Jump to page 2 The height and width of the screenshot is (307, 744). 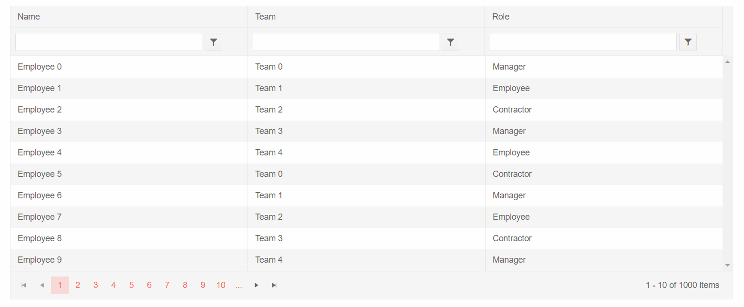(78, 285)
